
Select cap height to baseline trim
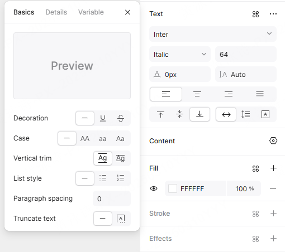(x=121, y=158)
